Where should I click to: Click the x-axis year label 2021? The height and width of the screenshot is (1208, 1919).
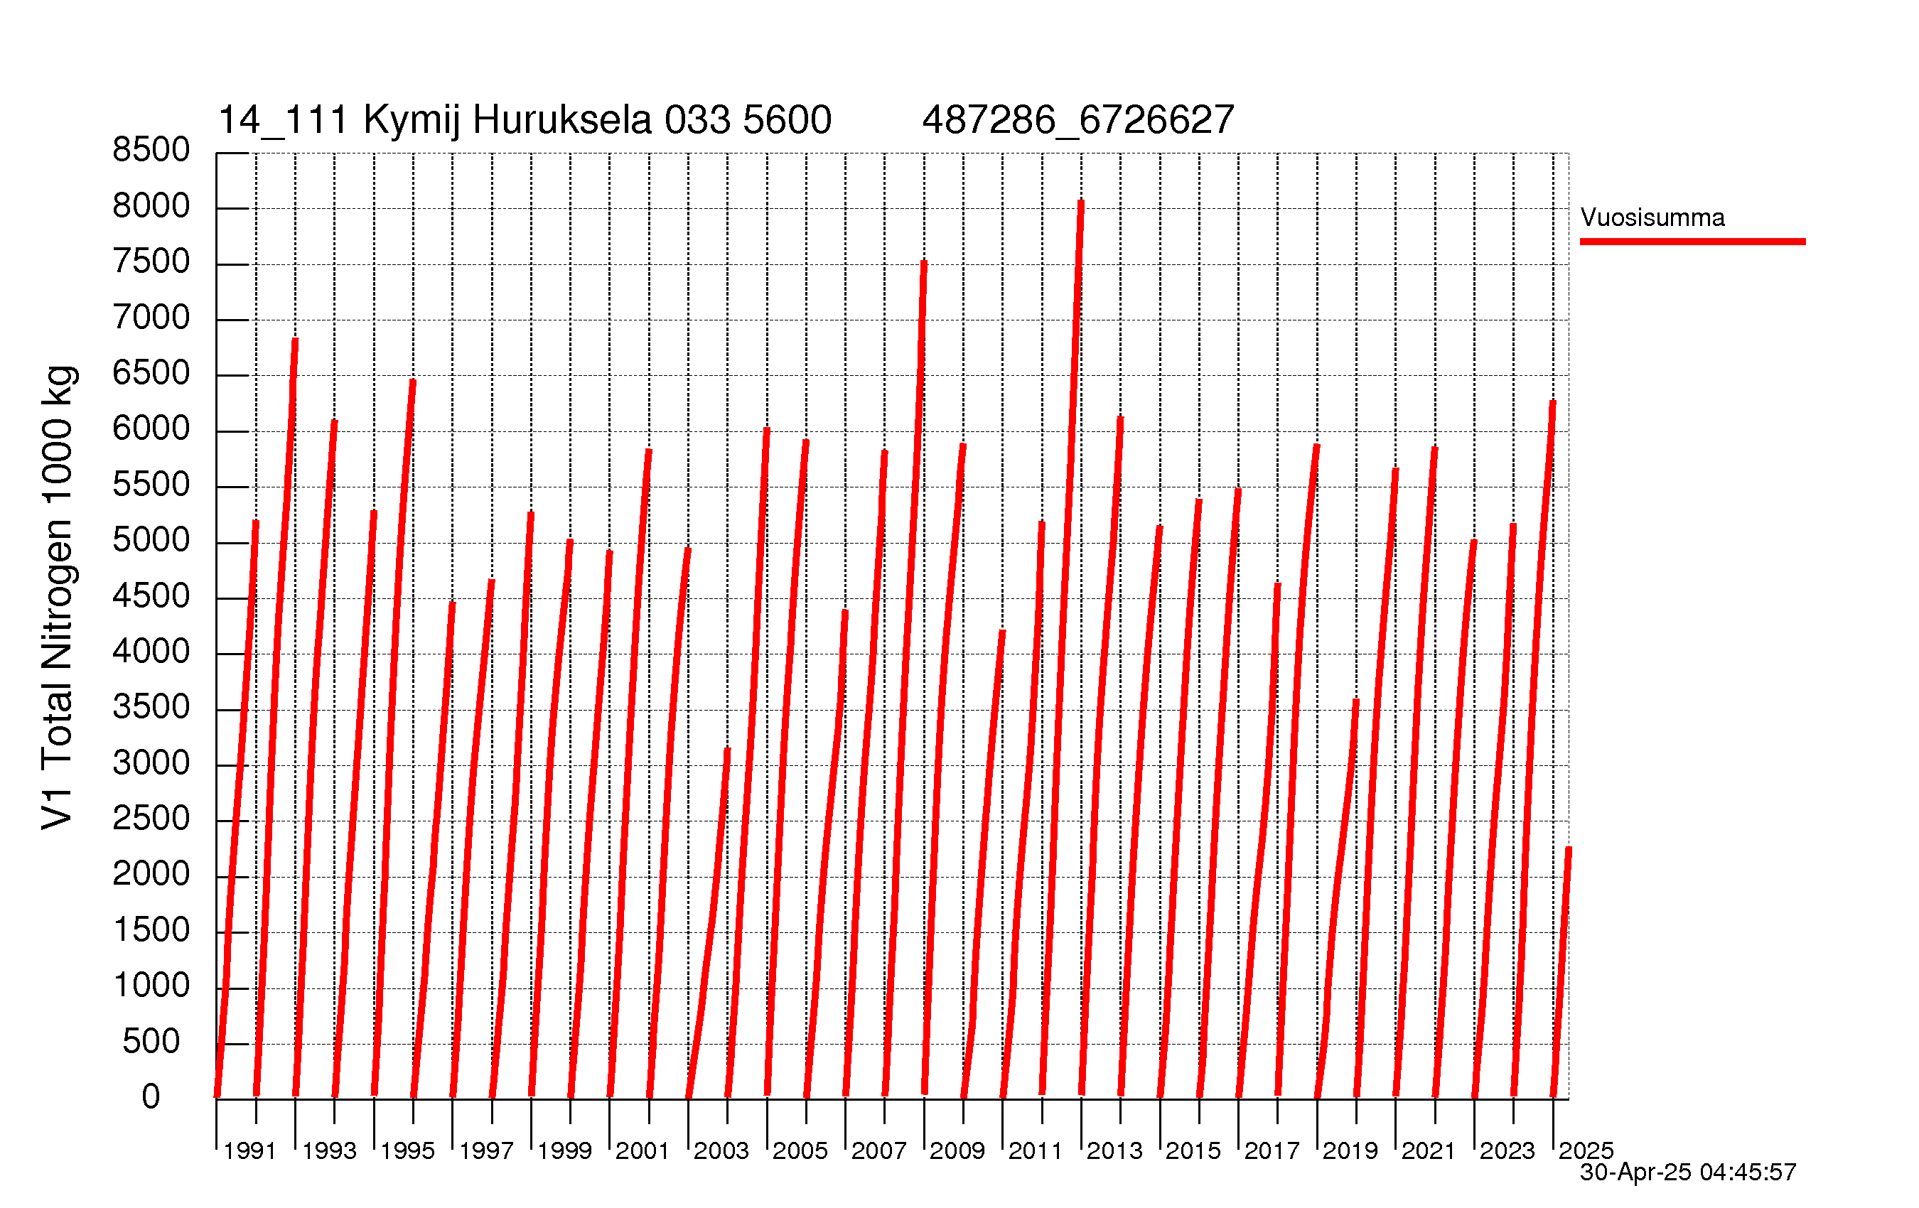coord(1429,1150)
